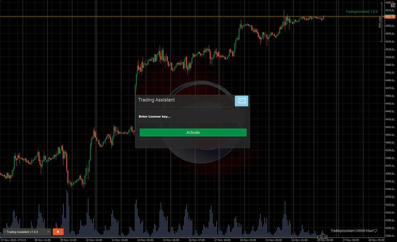The width and height of the screenshot is (397, 242).
Task: Click the 500 pips scale ruler
Action: click(380, 22)
